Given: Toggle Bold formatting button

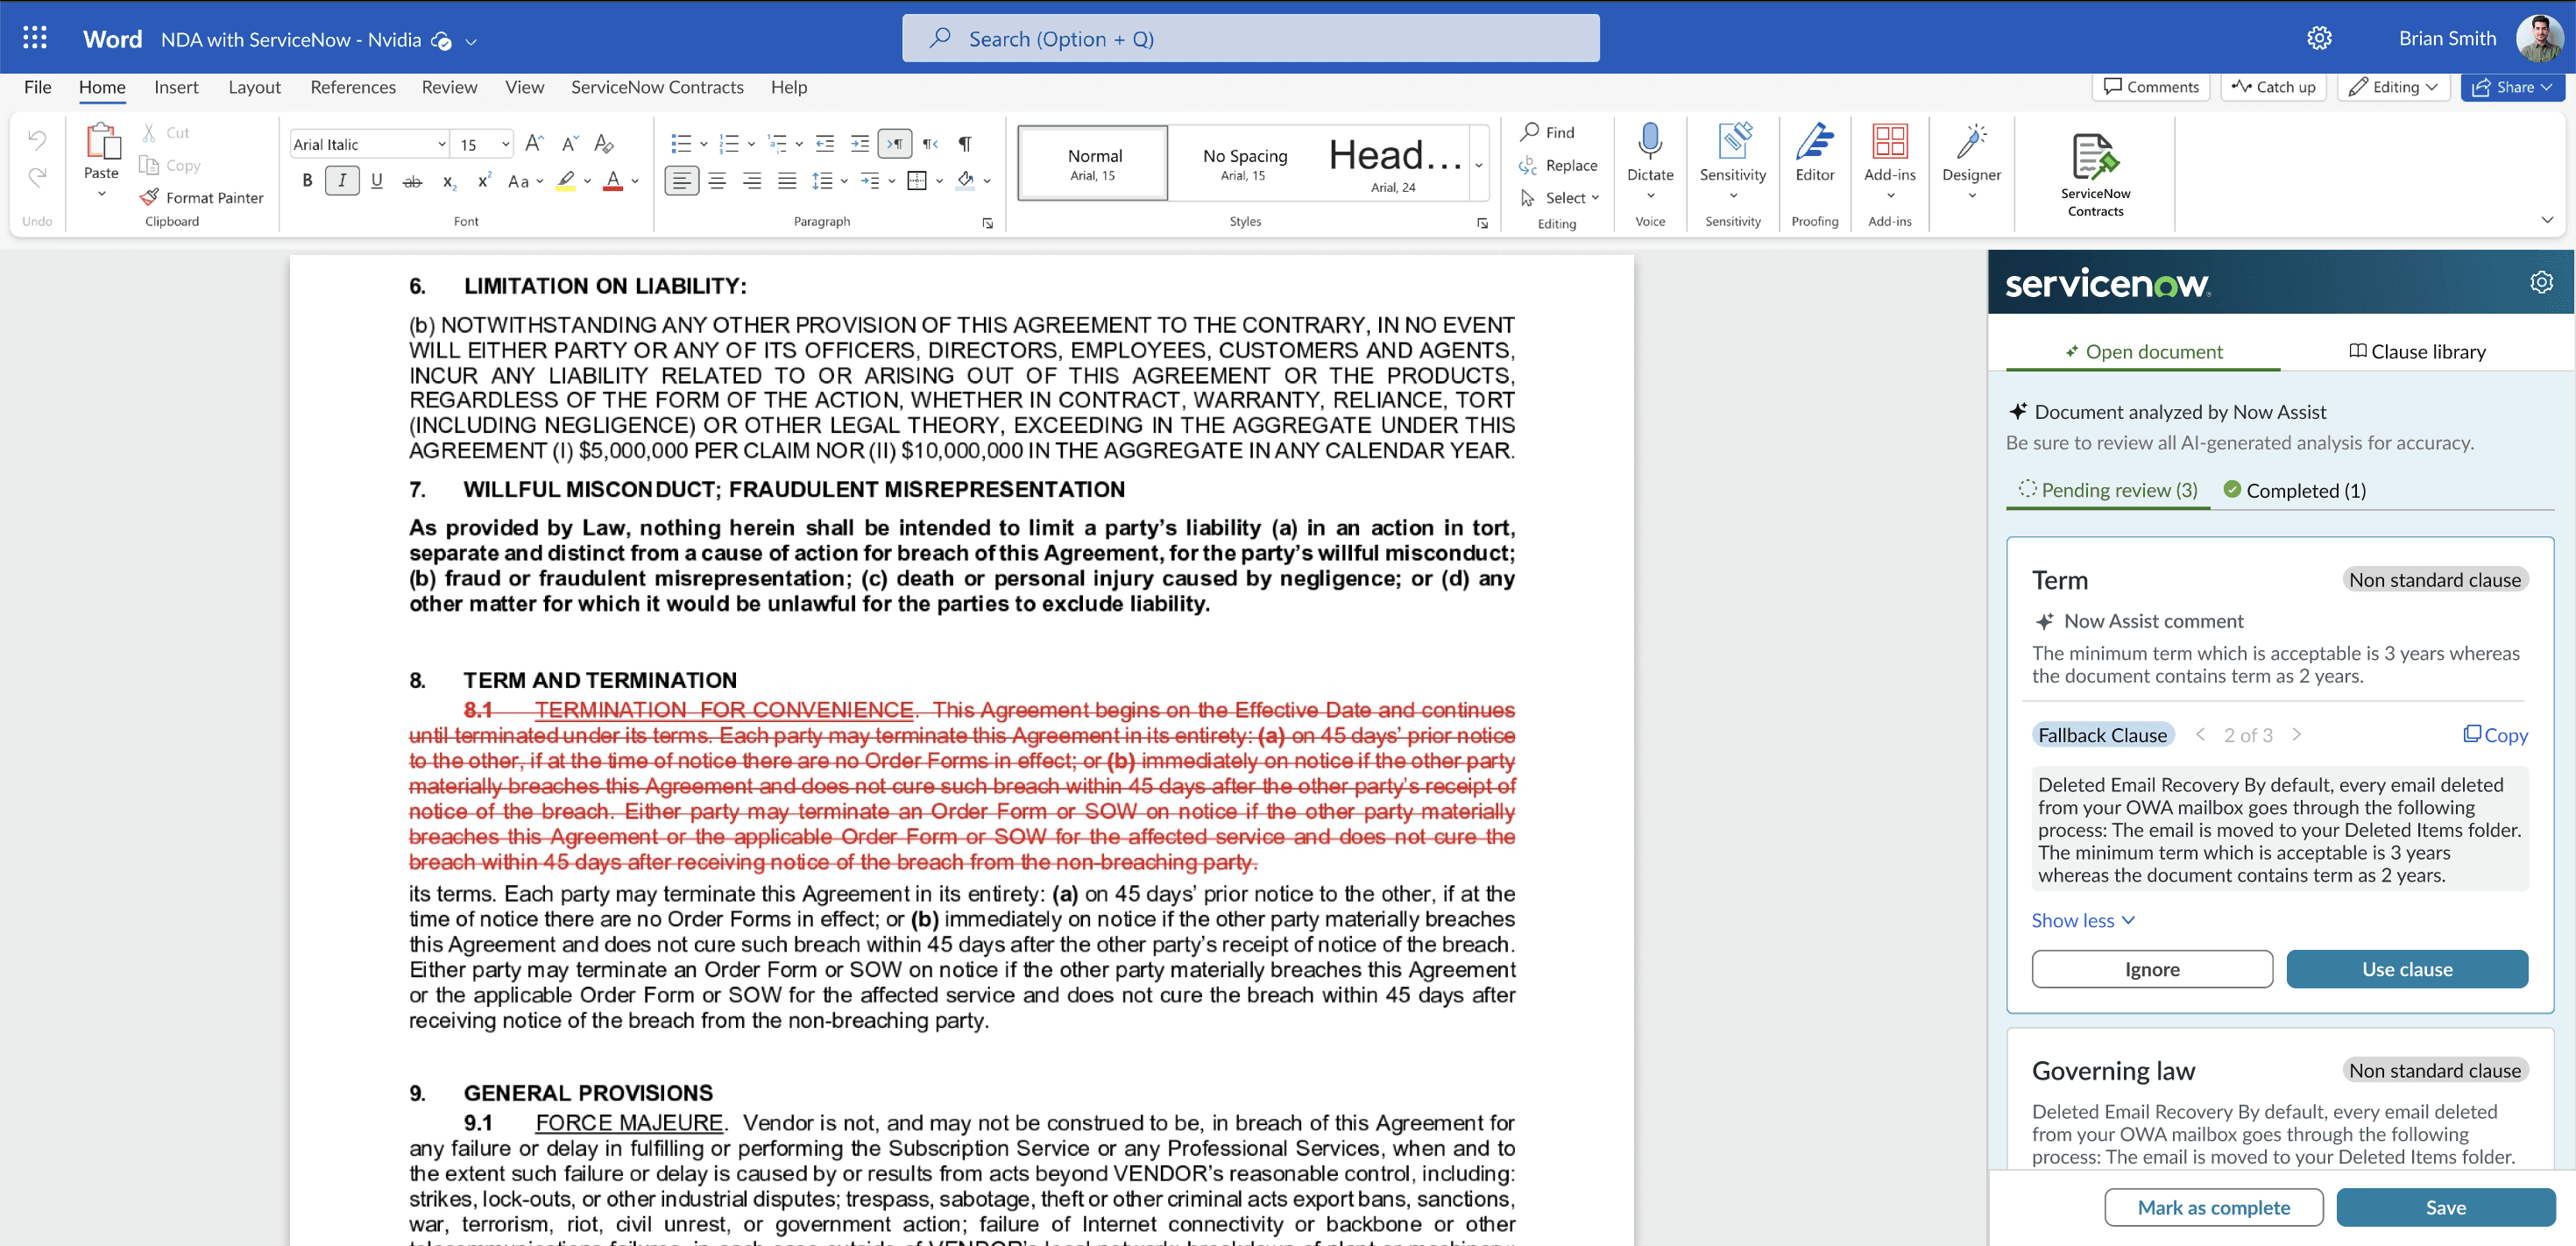Looking at the screenshot, I should [x=307, y=181].
